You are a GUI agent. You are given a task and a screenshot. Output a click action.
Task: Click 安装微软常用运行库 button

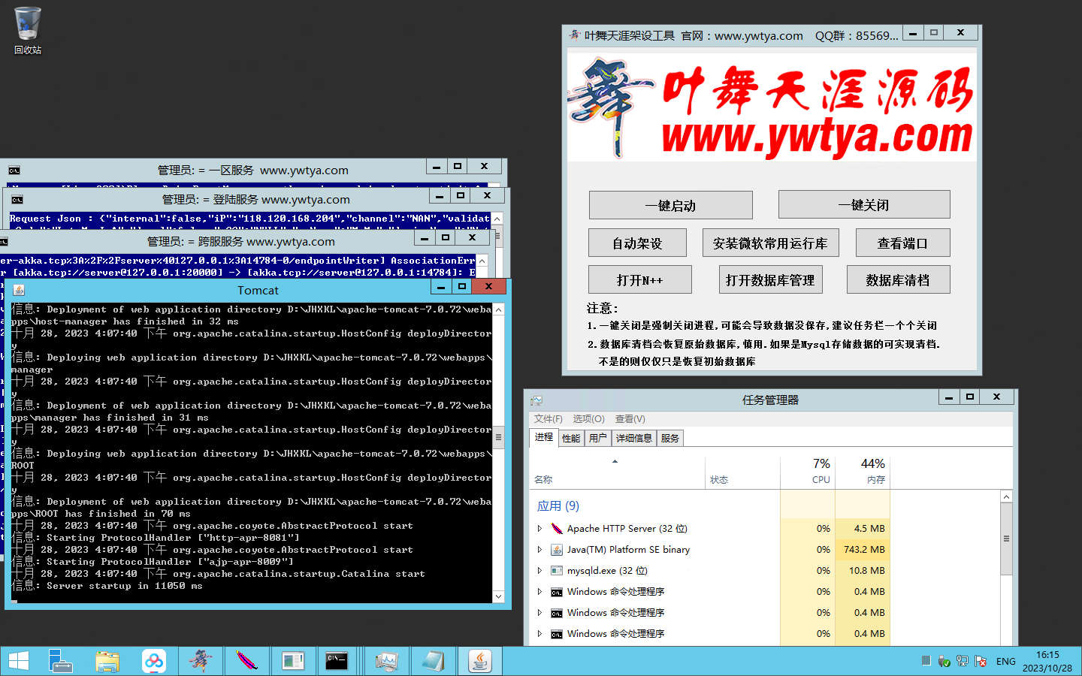point(770,243)
